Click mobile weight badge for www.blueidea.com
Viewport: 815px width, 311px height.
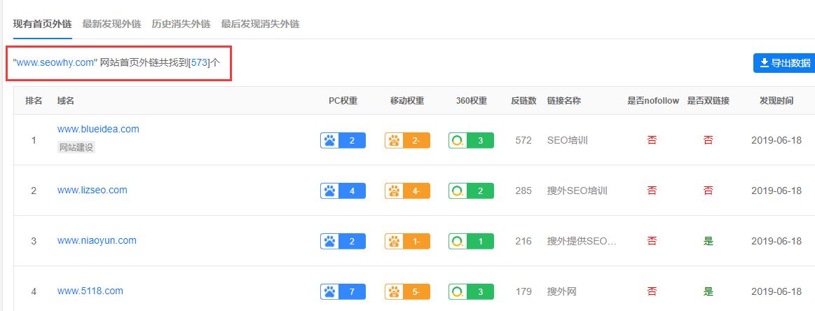tap(408, 140)
